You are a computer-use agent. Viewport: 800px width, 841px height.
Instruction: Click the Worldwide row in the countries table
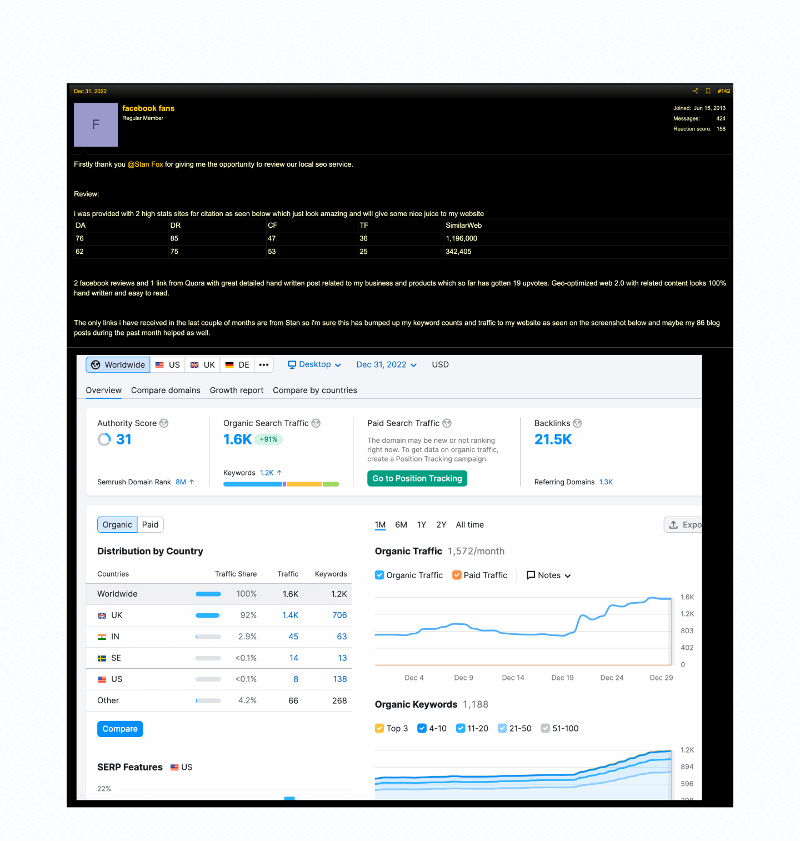tap(219, 594)
